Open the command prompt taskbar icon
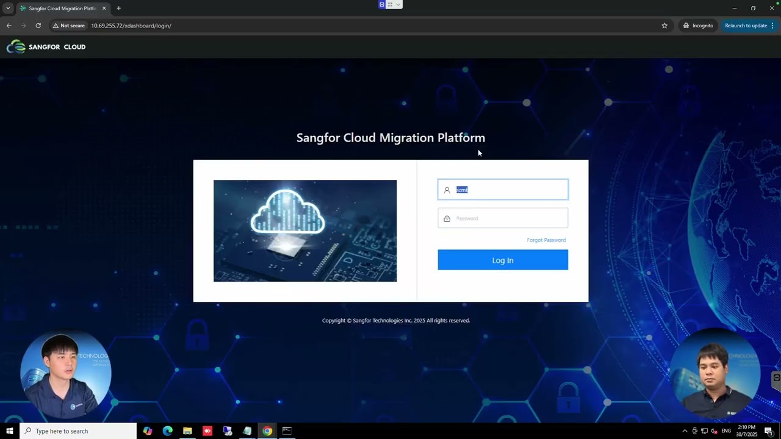781x439 pixels. (x=287, y=431)
